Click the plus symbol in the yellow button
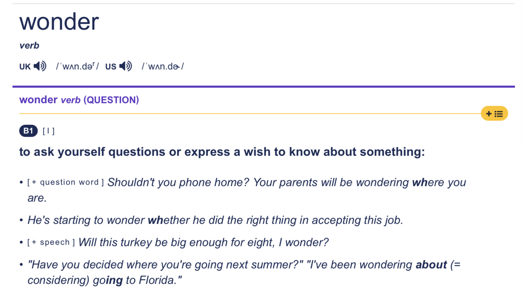 point(489,114)
